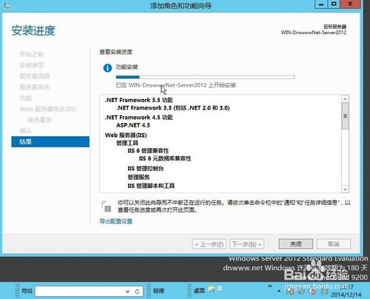Open the 桌面 toolbar on the taskbar

199,290
